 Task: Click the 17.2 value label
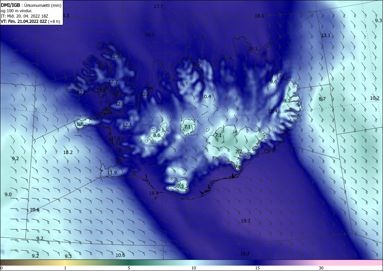pos(101,91)
